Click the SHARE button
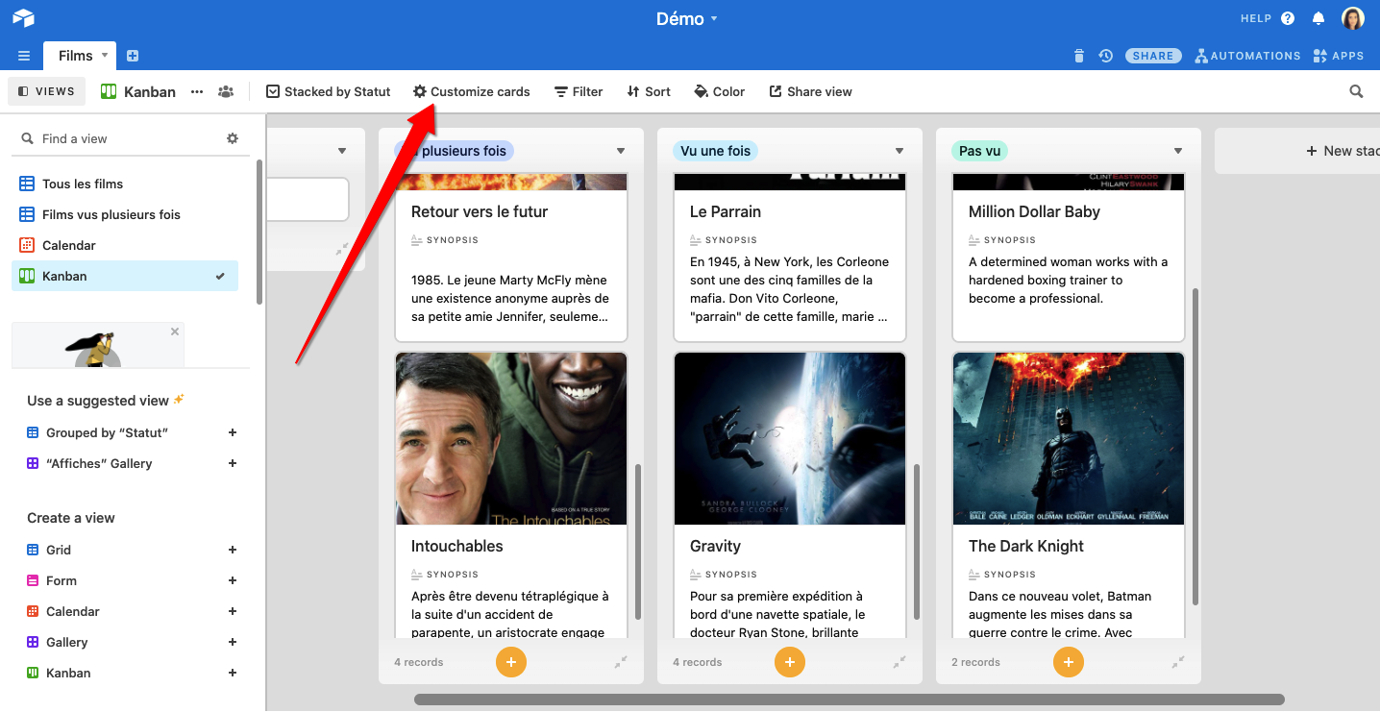1380x712 pixels. 1153,56
